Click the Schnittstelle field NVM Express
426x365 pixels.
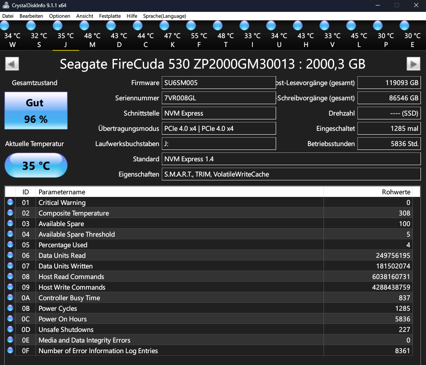click(x=219, y=113)
